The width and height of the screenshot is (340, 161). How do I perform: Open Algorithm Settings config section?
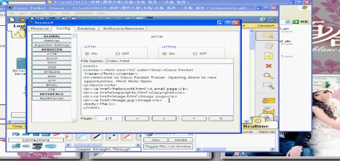click(x=52, y=45)
